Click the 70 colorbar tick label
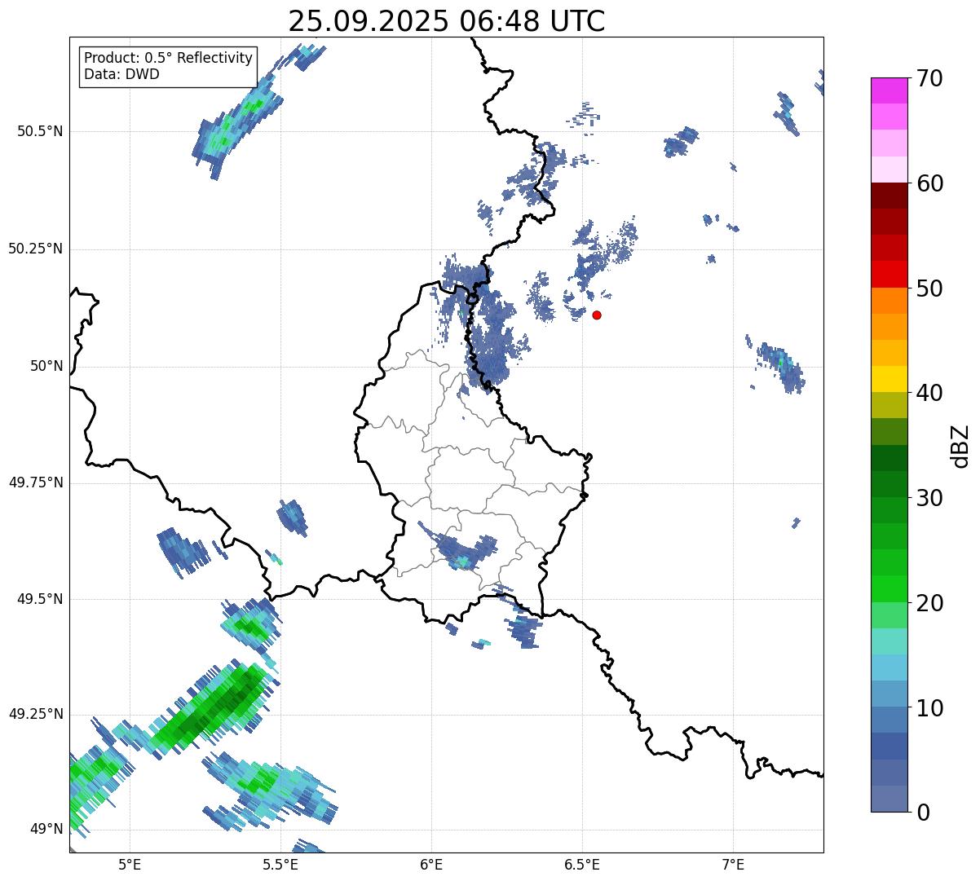The height and width of the screenshot is (881, 980). pos(929,78)
